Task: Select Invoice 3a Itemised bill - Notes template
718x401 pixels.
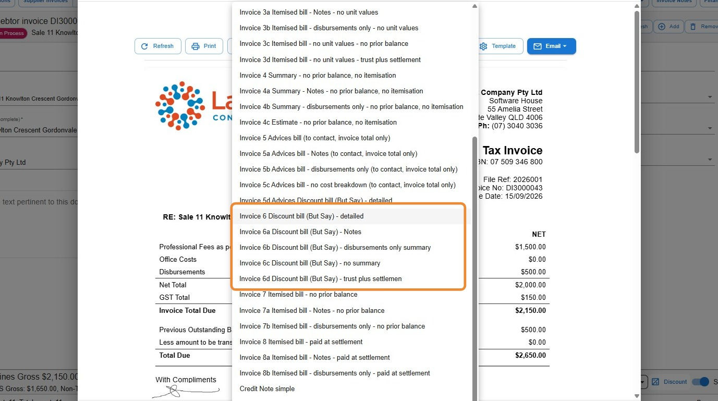Action: 352,12
